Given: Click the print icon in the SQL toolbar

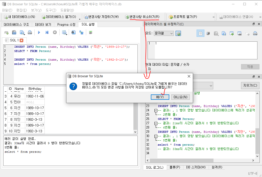Looking at the screenshot, I should (x=30, y=32).
